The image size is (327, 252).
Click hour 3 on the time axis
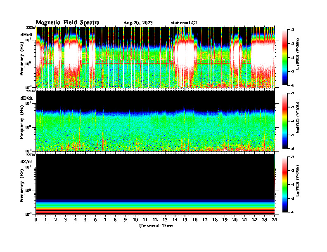tap(66, 219)
